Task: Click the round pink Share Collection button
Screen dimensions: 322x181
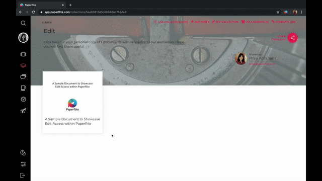Action: tap(292, 38)
